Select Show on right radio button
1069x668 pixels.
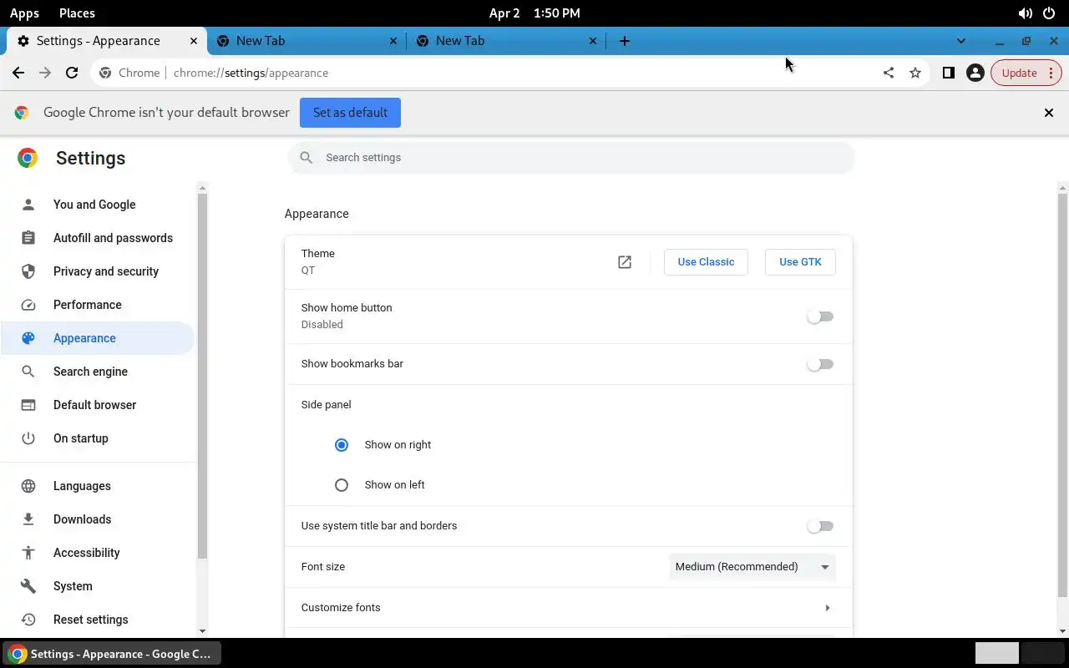tap(342, 445)
